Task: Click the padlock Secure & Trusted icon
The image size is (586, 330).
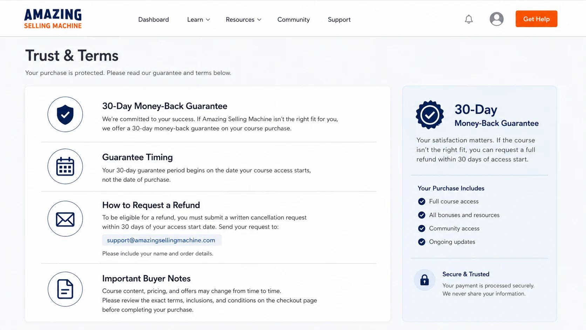Action: 424,280
